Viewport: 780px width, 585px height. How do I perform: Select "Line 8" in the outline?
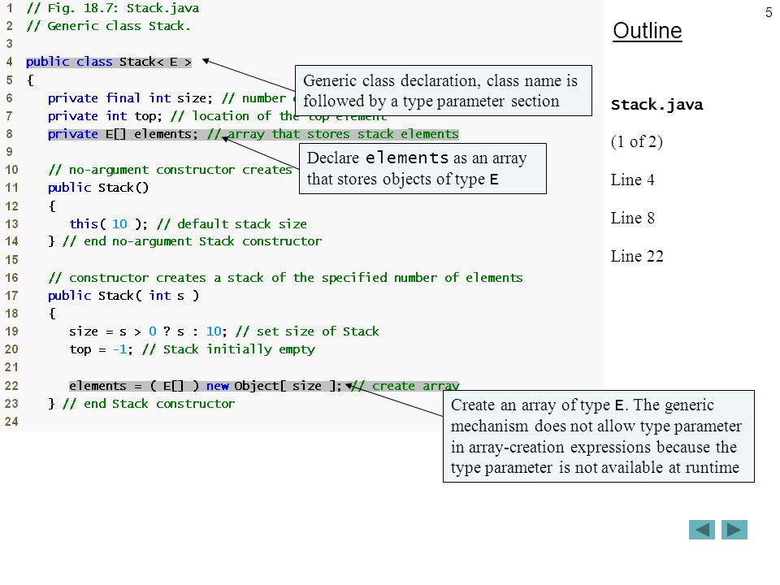click(x=632, y=218)
